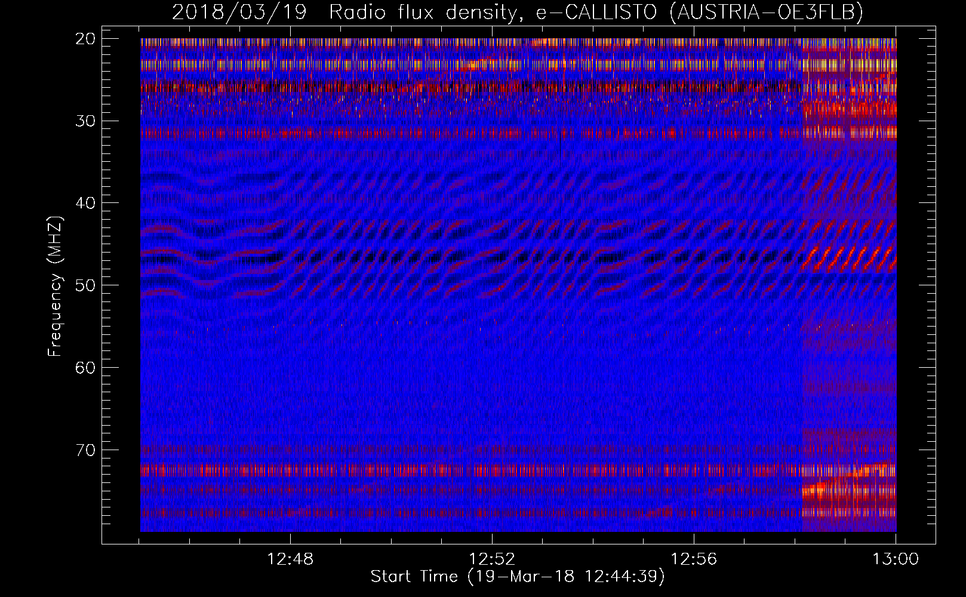Click the 'Start Time (19-Mar-18 12:44:39)' axis label
The width and height of the screenshot is (966, 597).
[518, 577]
